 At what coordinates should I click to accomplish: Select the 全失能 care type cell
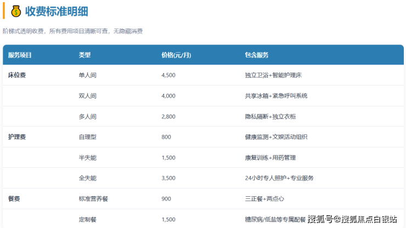tap(88, 178)
